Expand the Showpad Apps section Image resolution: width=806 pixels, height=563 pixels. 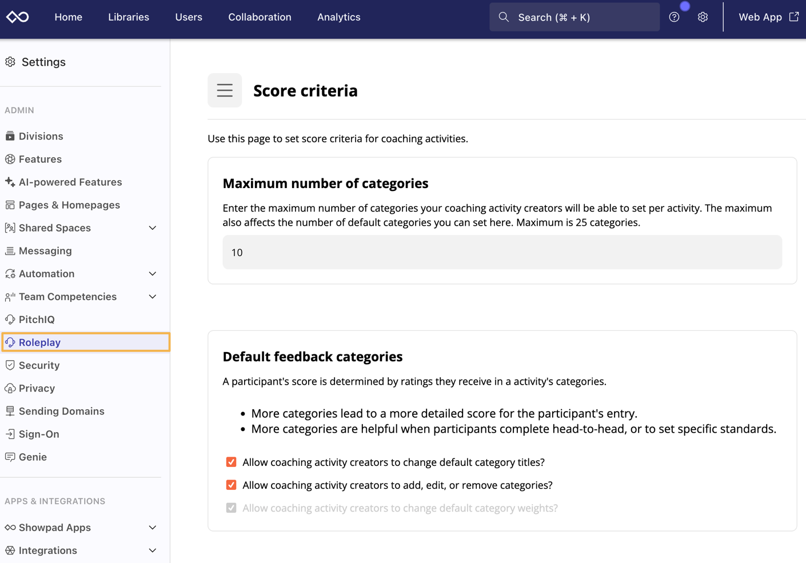click(x=152, y=528)
